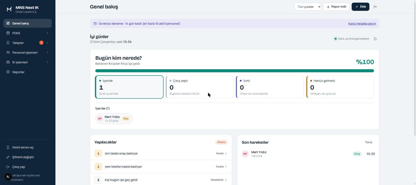Click the phone icon beside Mobil ekranı aç
This screenshot has height=185, width=416.
click(8, 147)
